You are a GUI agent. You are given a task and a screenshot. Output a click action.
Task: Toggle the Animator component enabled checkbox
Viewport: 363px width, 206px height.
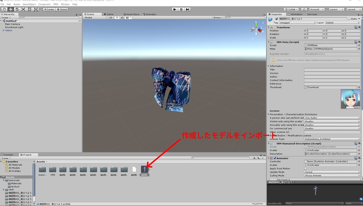click(275, 158)
